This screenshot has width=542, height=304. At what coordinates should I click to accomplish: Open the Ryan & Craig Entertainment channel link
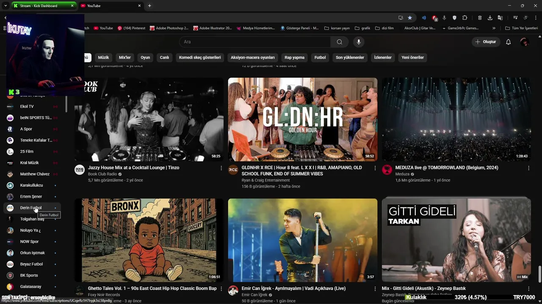click(x=265, y=180)
